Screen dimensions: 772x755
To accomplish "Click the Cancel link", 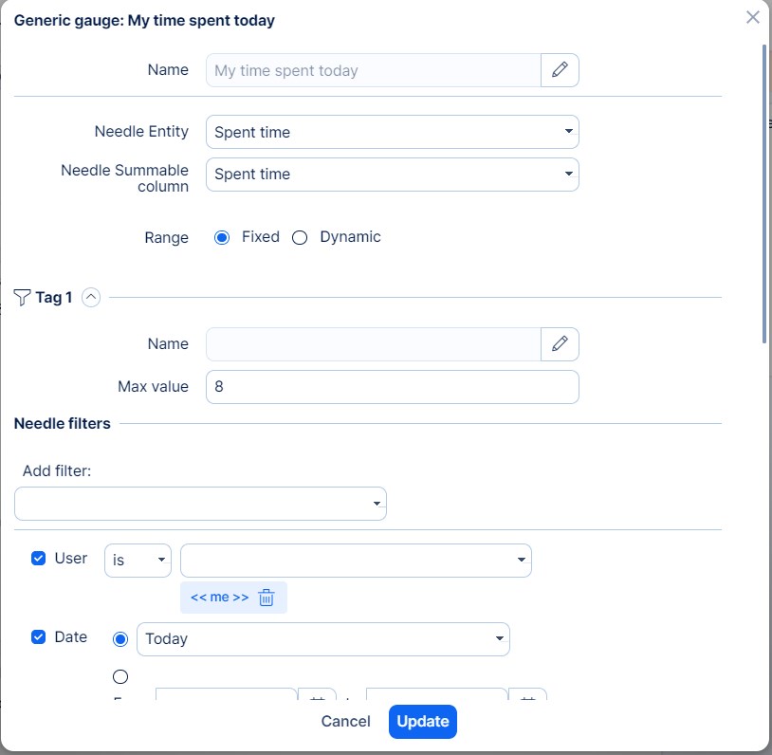I will click(345, 722).
